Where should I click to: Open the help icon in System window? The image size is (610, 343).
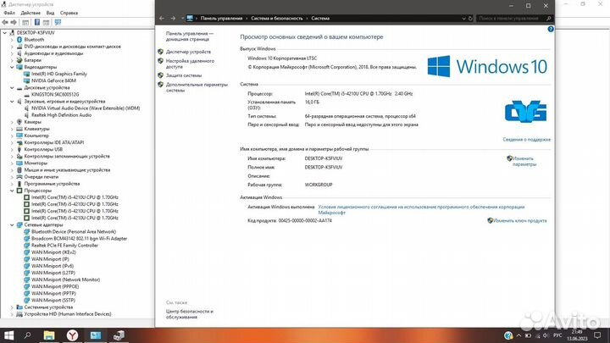pos(551,29)
